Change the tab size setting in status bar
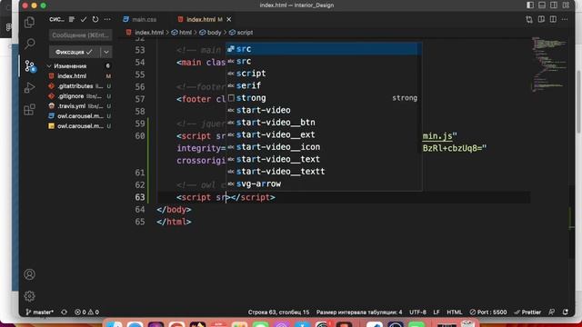 tap(359, 312)
